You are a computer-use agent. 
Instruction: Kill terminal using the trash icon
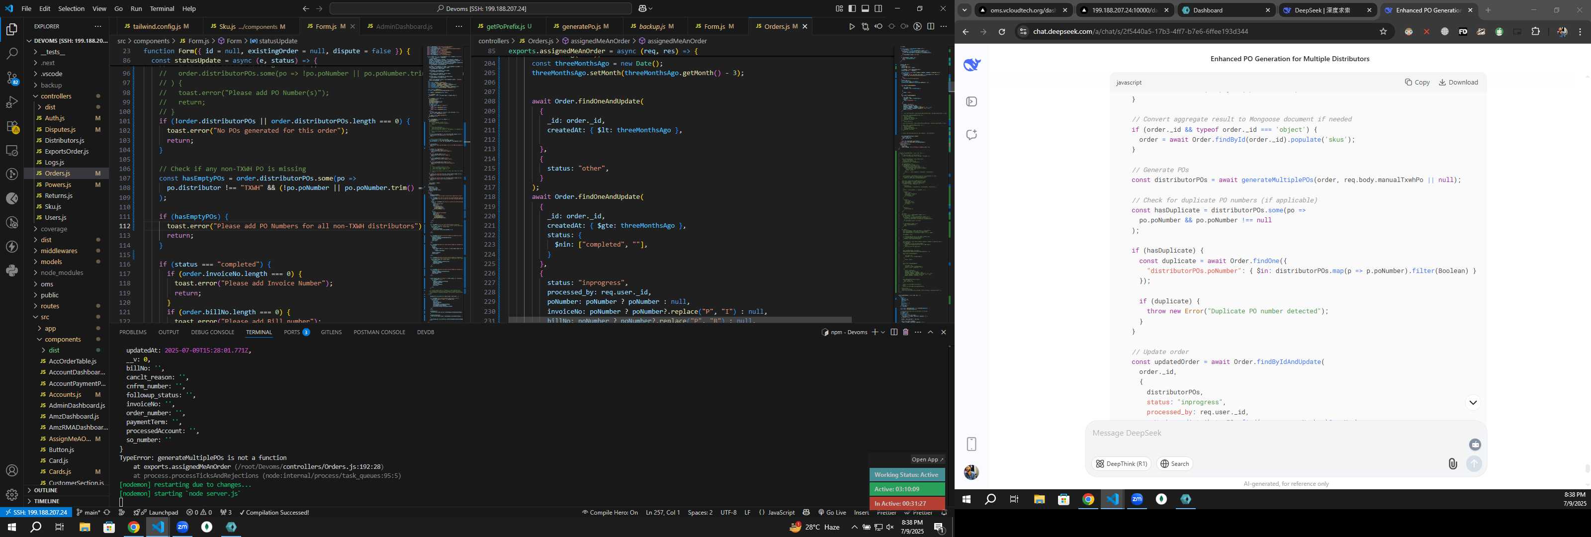coord(905,333)
